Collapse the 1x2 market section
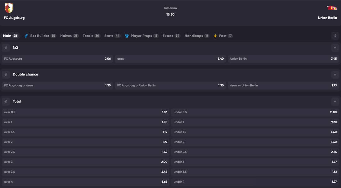Screen dimensions: 341x188 tap(335, 48)
